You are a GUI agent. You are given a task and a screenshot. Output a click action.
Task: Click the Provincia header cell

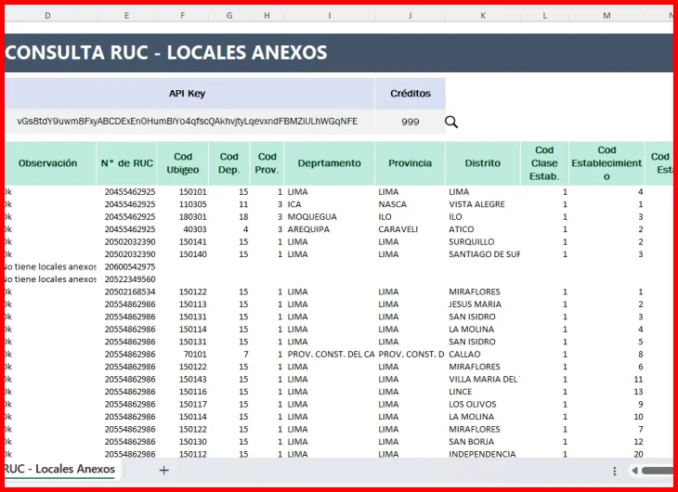coord(410,163)
